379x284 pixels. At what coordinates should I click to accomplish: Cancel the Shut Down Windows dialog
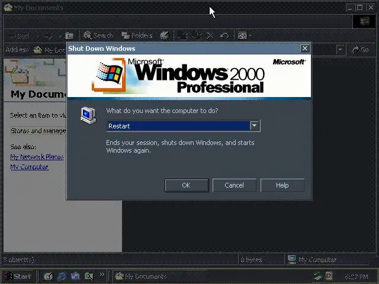tap(235, 185)
